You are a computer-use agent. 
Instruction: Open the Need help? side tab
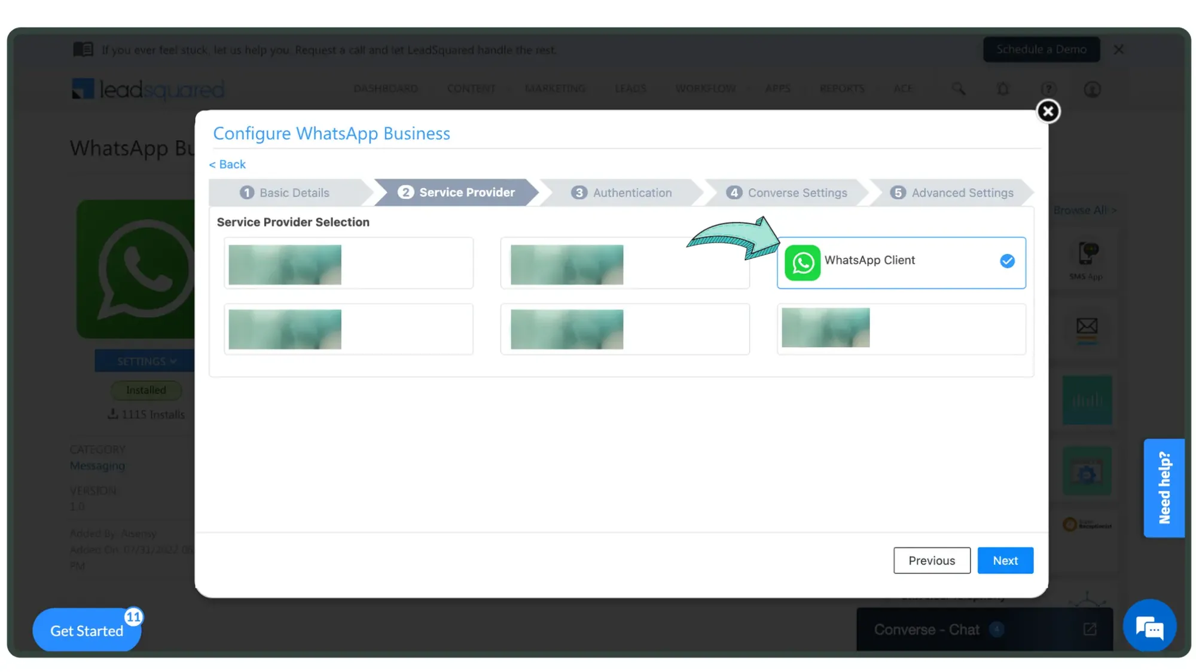[1164, 488]
